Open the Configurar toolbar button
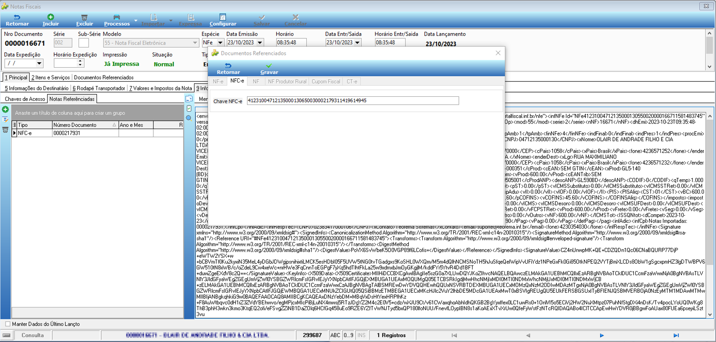 pyautogui.click(x=223, y=20)
